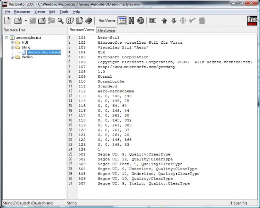Switch Res Viewer to Hex mode
The width and height of the screenshot is (260, 208).
coord(131,21)
